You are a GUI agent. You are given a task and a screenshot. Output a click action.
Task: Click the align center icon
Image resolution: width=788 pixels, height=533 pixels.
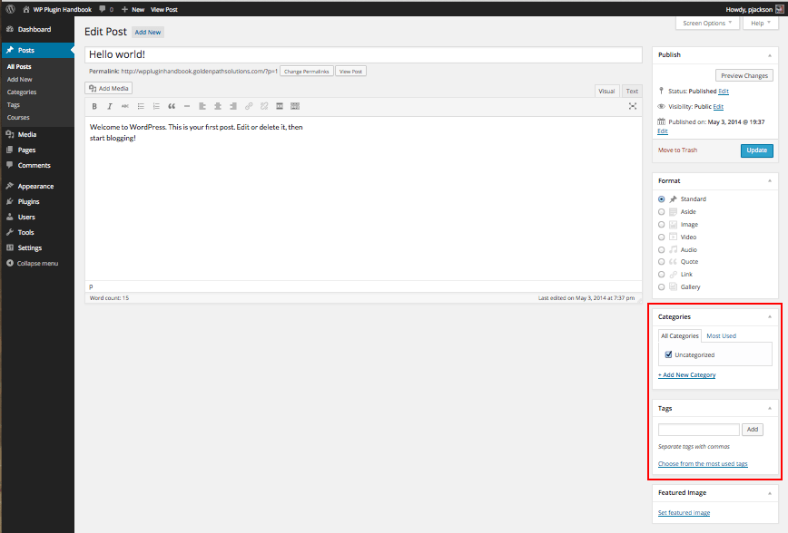pyautogui.click(x=218, y=106)
